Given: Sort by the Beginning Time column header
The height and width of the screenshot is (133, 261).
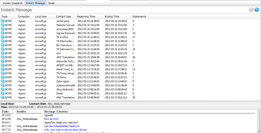Looking at the screenshot, I should point(86,16).
